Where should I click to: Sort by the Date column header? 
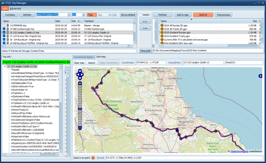pos(62,21)
